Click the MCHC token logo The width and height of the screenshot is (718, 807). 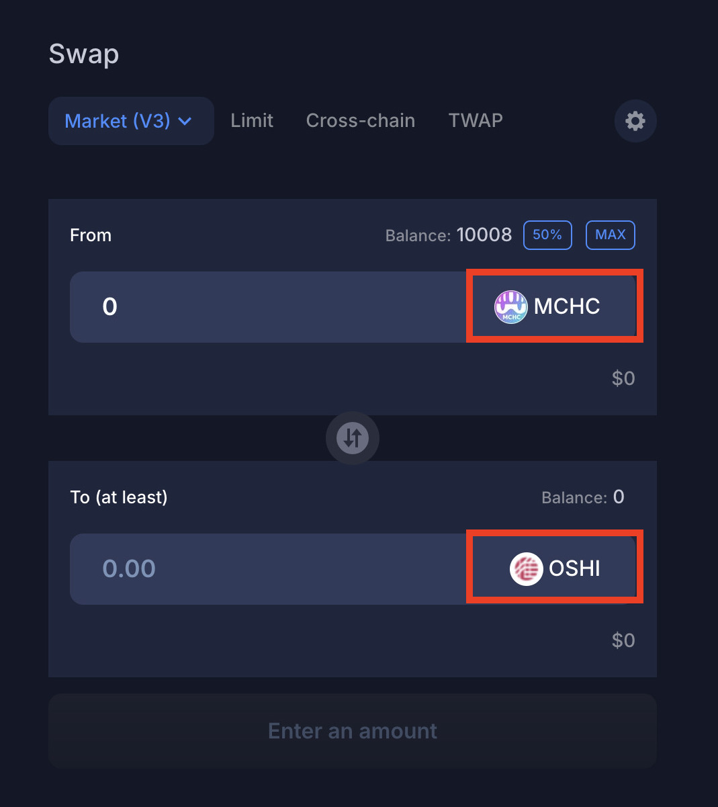coord(510,306)
